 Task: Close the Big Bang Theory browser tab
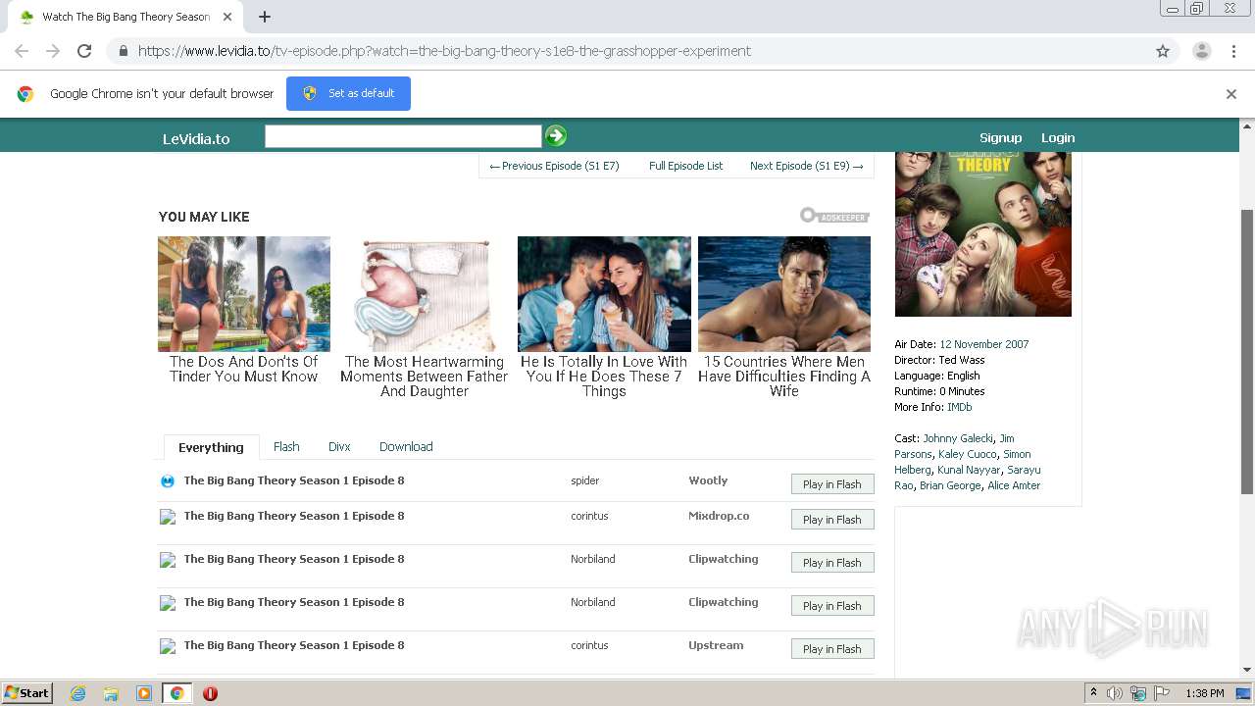pyautogui.click(x=227, y=17)
